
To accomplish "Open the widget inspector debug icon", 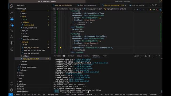I will pyautogui.click(x=160, y=10).
